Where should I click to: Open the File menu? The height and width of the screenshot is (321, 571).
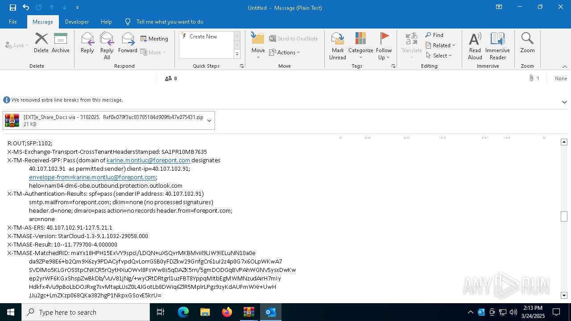pyautogui.click(x=13, y=21)
